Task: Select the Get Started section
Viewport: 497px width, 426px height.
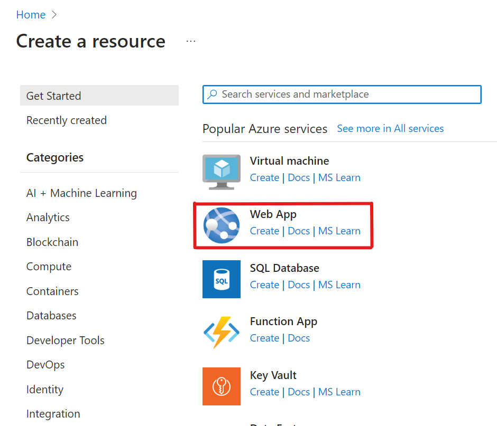Action: point(53,96)
